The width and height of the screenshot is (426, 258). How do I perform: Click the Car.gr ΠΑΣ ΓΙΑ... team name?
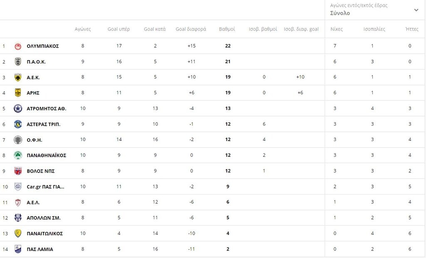pyautogui.click(x=45, y=187)
